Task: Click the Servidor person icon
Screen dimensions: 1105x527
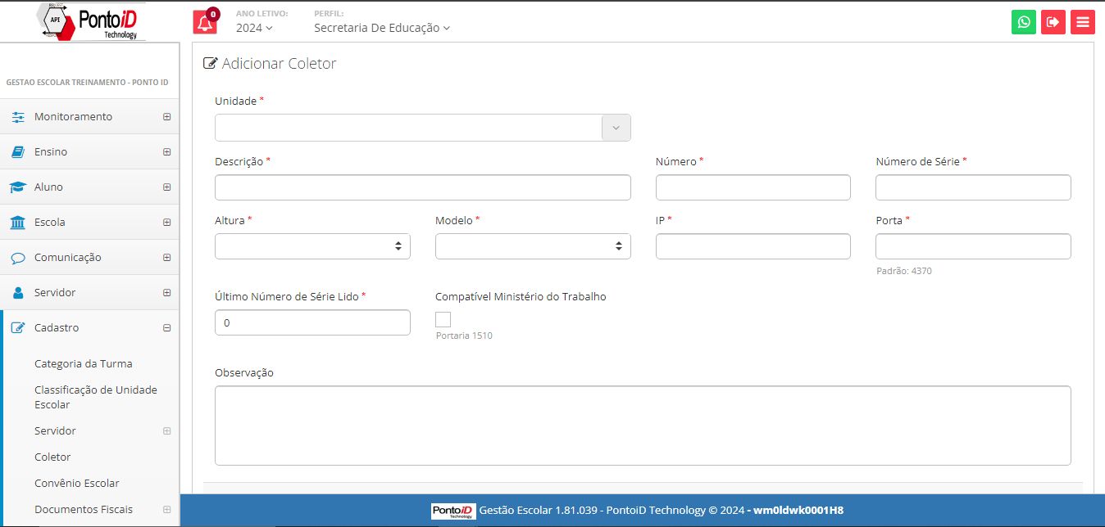Action: point(18,293)
